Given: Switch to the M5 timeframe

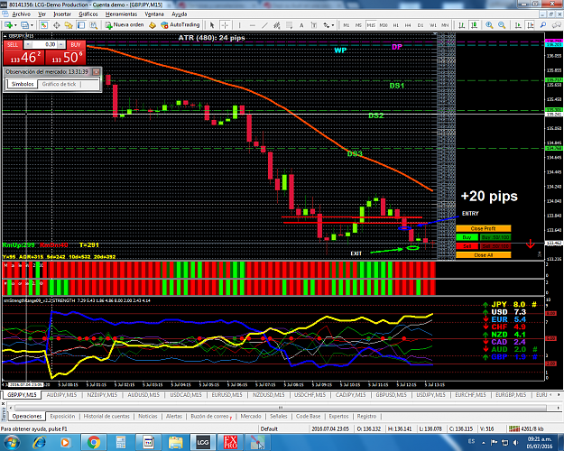Looking at the screenshot, I should click(358, 25).
